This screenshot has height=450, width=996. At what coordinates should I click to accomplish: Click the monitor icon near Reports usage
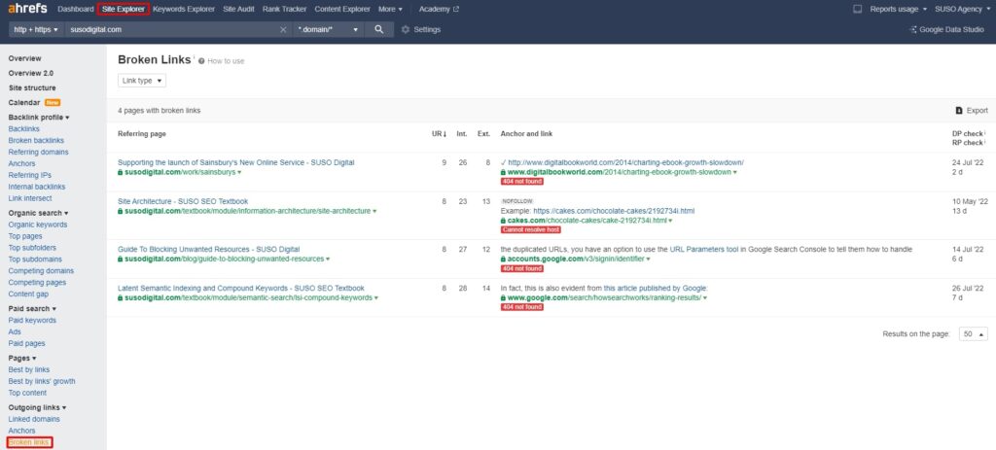pos(858,9)
